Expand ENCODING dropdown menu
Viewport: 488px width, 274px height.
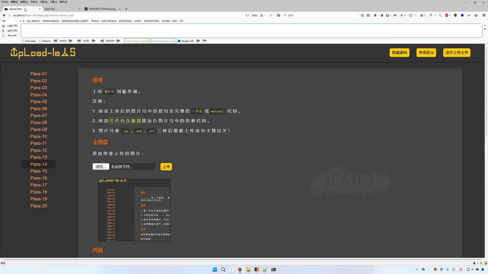coord(125,21)
